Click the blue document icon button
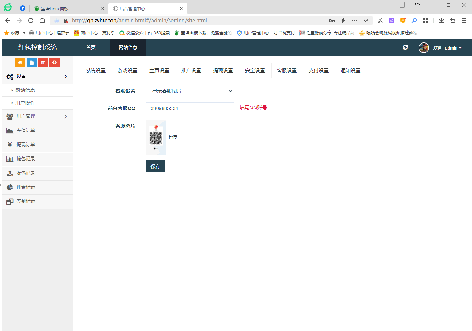 [x=32, y=63]
